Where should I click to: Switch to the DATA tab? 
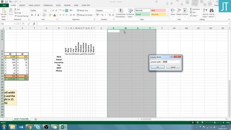tap(58, 5)
